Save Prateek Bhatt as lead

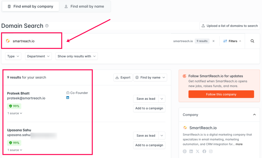point(146,99)
